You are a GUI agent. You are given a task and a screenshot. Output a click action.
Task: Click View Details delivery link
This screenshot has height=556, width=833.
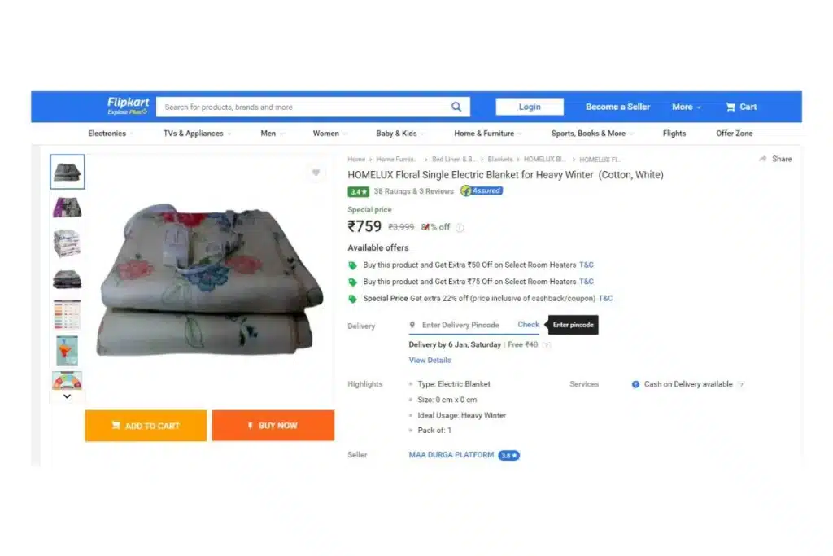(430, 361)
